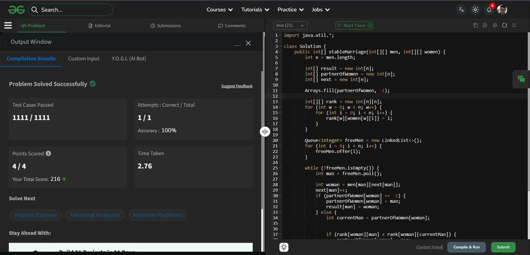Open the green chat bubble icon
530x255 pixels.
click(521, 79)
